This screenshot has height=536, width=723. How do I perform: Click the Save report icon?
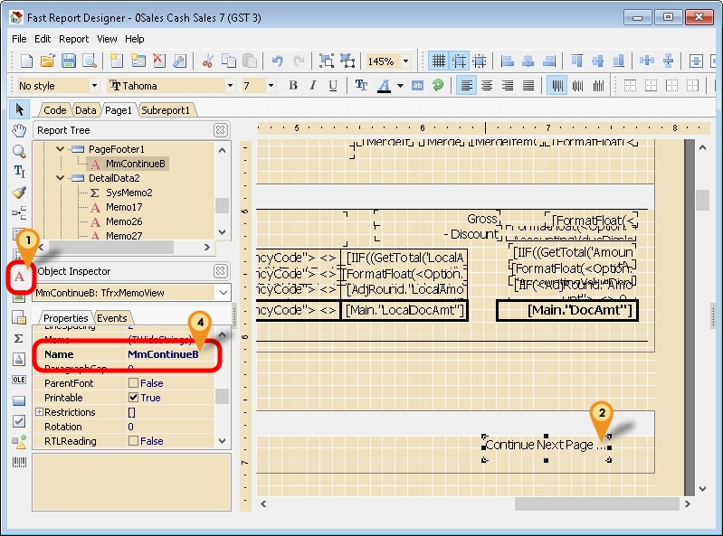[69, 61]
